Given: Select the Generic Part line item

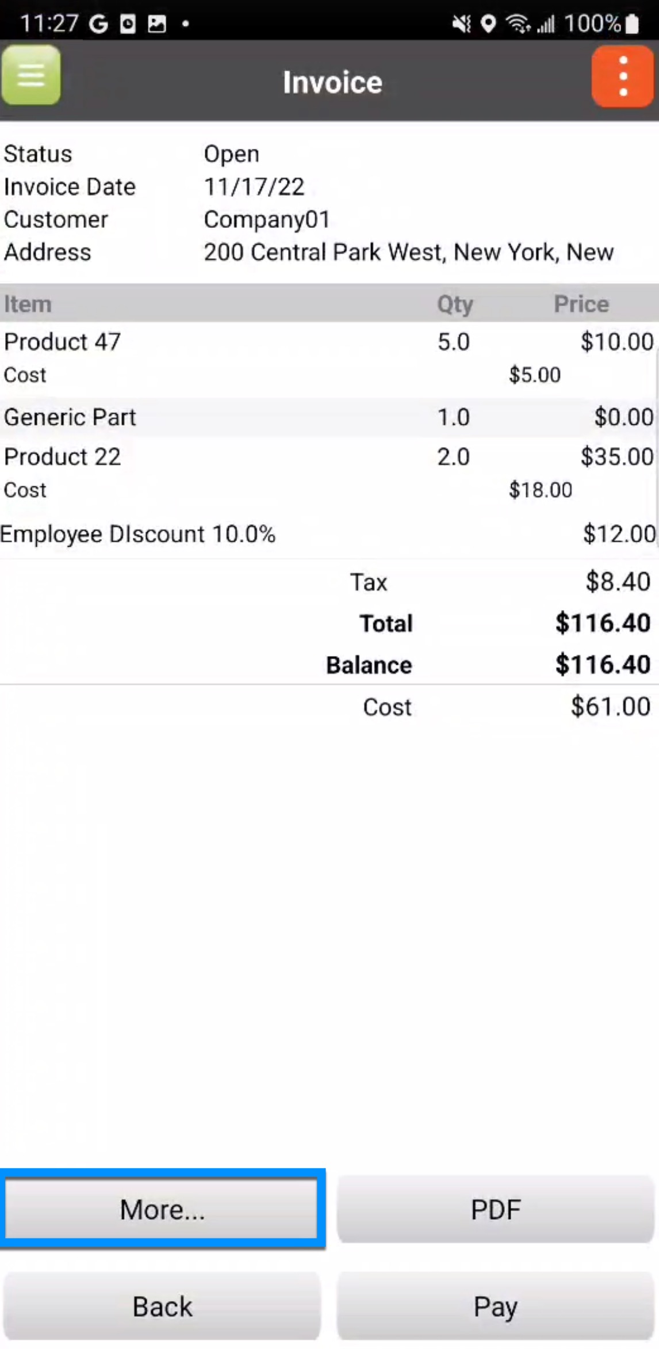Looking at the screenshot, I should coord(70,417).
